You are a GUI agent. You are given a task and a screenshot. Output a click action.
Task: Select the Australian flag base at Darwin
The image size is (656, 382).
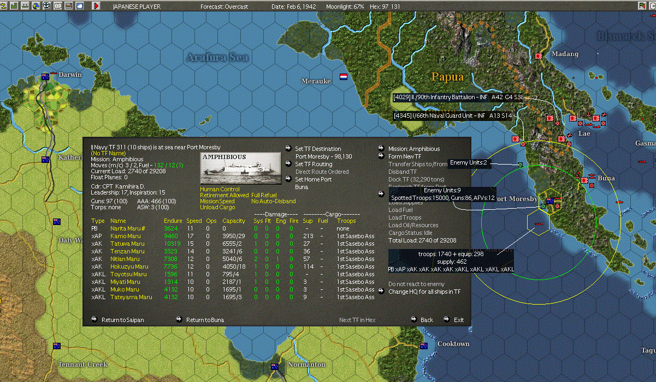[x=46, y=77]
